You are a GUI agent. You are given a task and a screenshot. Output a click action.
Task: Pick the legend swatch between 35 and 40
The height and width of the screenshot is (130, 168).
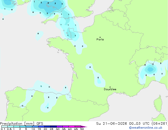(x=66, y=127)
